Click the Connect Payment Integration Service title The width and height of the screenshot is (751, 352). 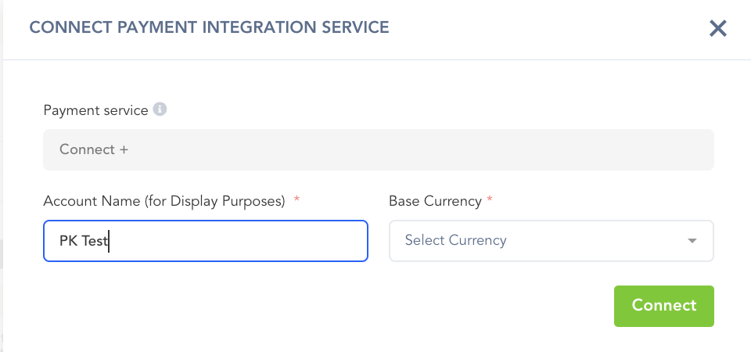[209, 27]
